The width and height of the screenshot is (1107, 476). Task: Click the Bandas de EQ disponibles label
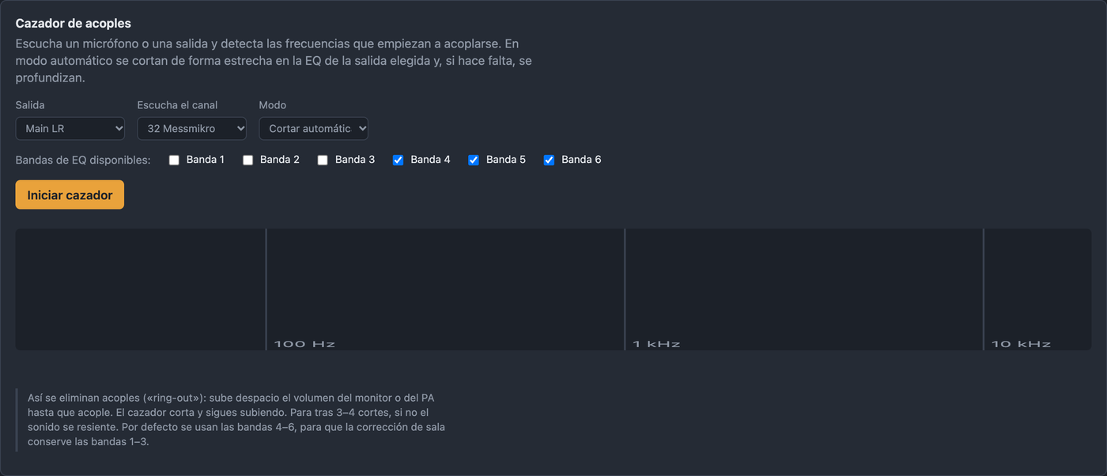[x=83, y=160]
